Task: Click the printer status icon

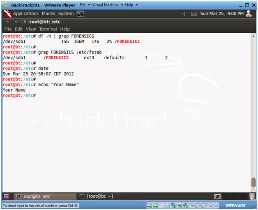Action: (180, 205)
